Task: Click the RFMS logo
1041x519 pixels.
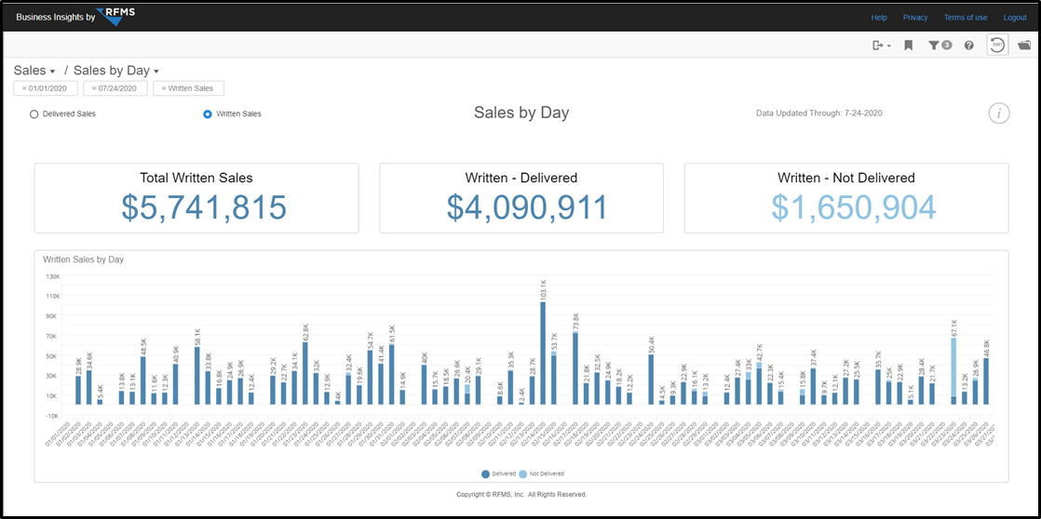Action: coord(115,17)
